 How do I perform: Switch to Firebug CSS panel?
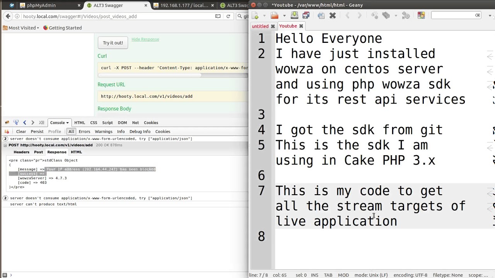94,122
